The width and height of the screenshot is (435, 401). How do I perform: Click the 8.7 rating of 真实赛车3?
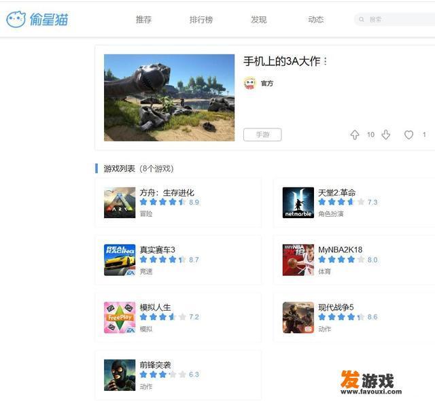(194, 260)
